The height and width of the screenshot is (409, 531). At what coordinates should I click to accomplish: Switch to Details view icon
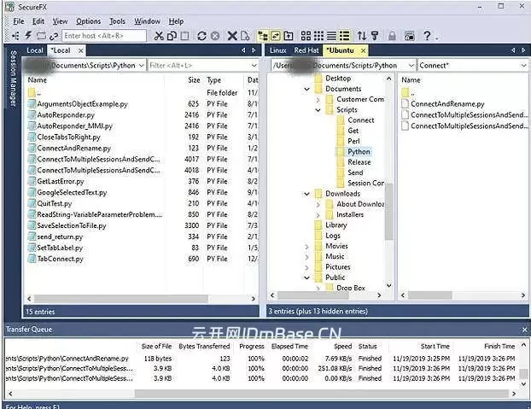tap(344, 36)
